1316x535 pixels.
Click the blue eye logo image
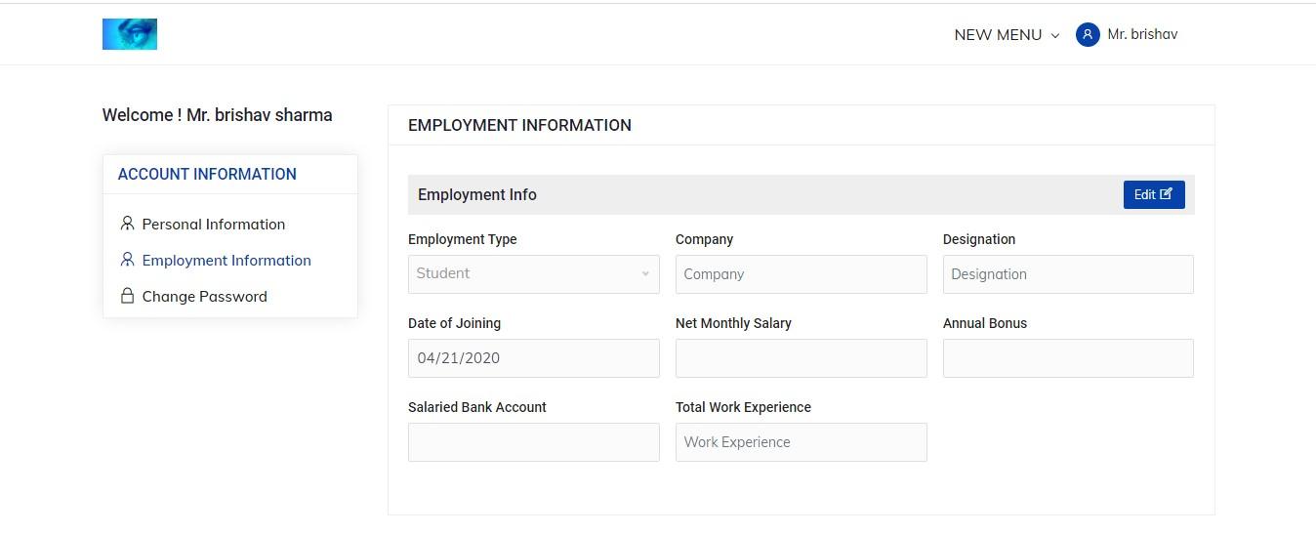click(x=130, y=34)
